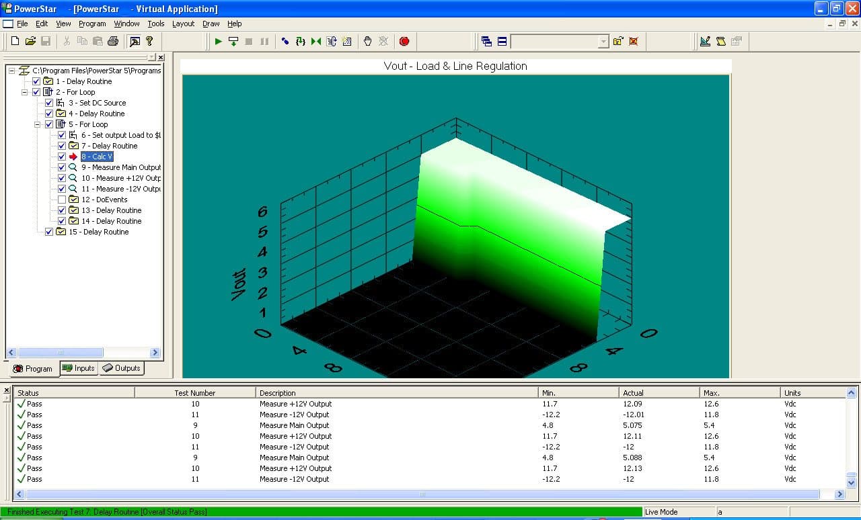The width and height of the screenshot is (861, 520).
Task: Click the hand pan icon in toolbar
Action: coord(368,41)
